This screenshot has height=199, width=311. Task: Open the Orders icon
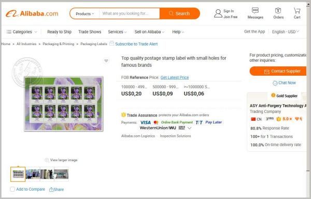[x=278, y=10]
